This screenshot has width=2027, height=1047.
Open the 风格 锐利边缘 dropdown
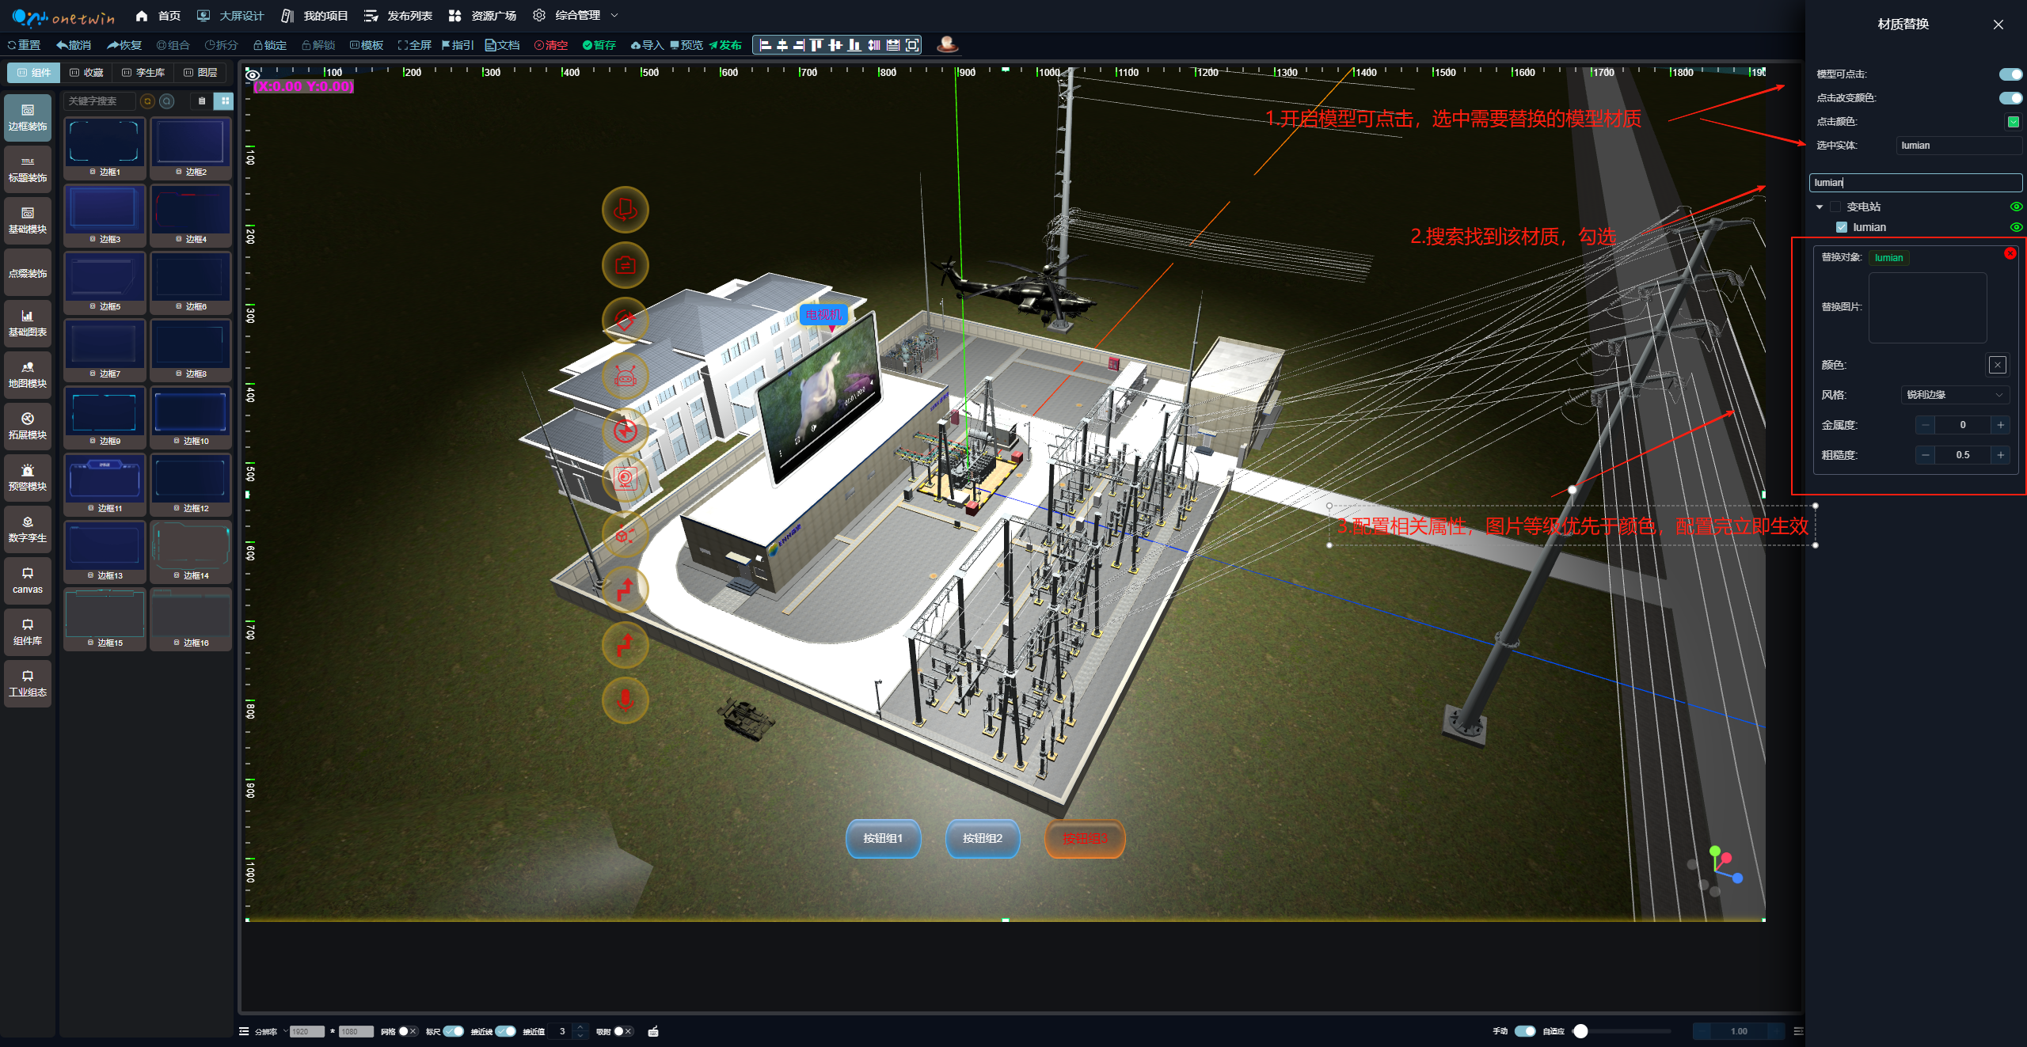pyautogui.click(x=1954, y=395)
